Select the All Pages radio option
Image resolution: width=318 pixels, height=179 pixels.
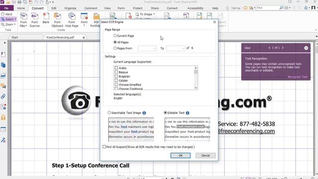pyautogui.click(x=115, y=42)
